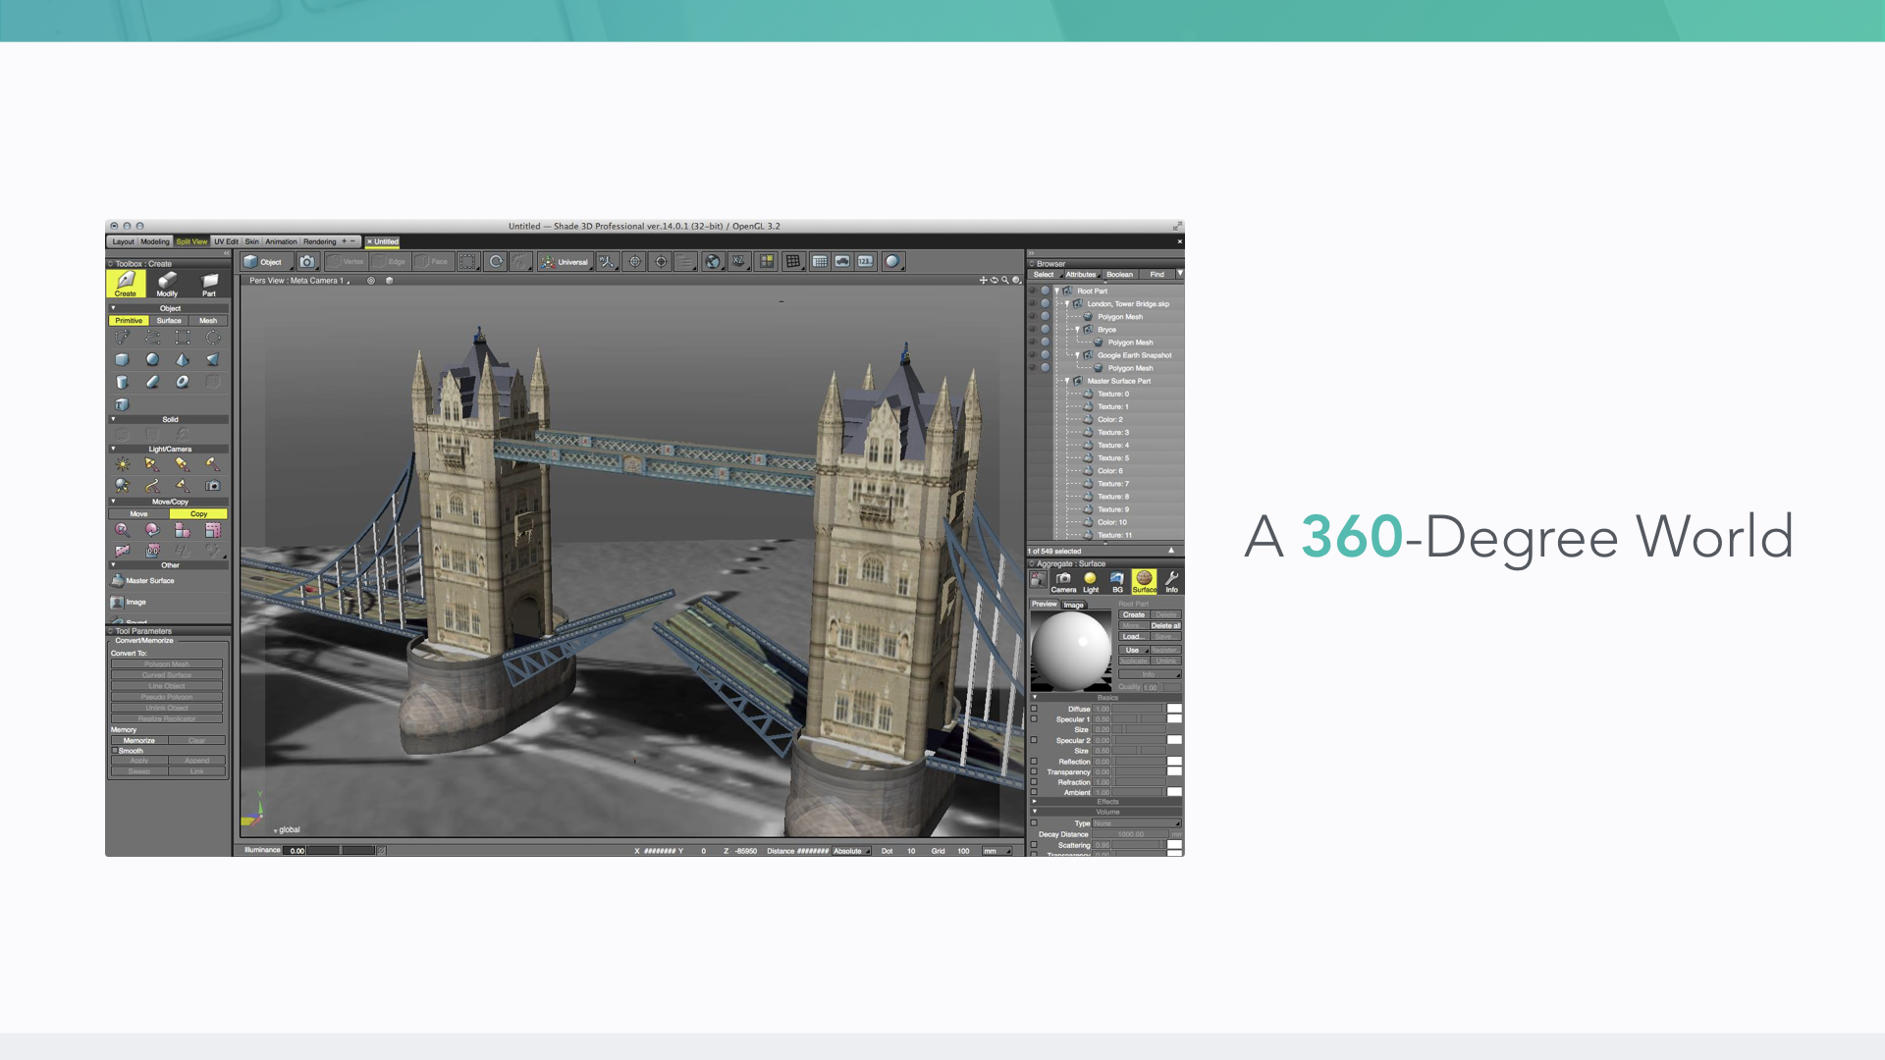Expand the Effects section

coord(1035,802)
